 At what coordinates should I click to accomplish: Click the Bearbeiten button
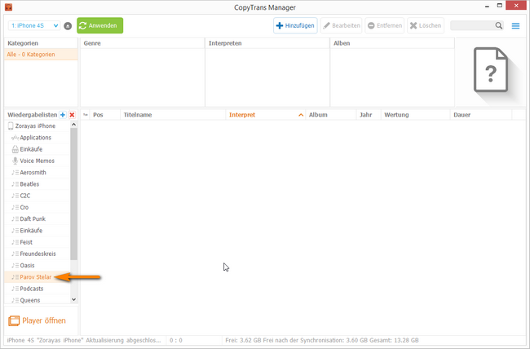(x=341, y=26)
